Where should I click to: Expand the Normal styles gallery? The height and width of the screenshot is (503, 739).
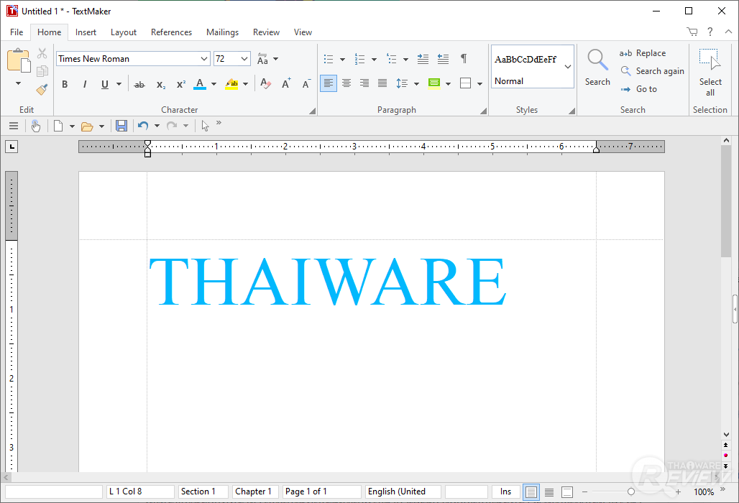(568, 66)
